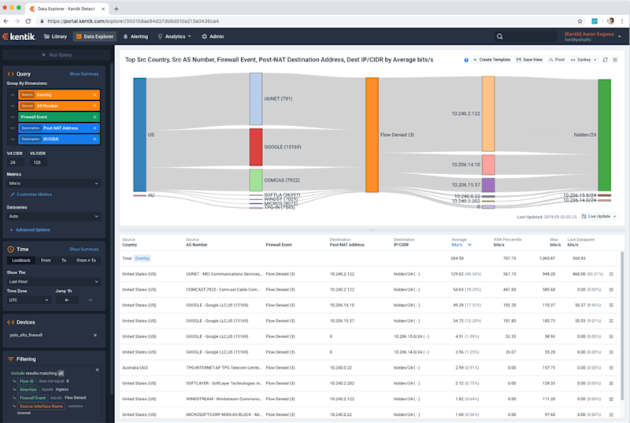Select the Data Explorer browser tab

coord(67,9)
